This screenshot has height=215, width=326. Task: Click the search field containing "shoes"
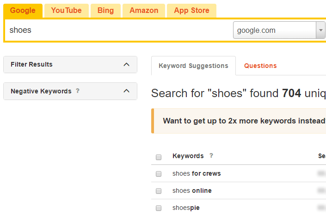(118, 30)
